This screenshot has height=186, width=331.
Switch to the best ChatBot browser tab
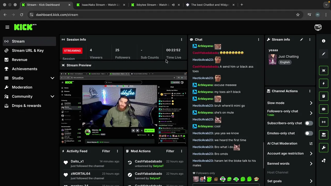(x=210, y=5)
